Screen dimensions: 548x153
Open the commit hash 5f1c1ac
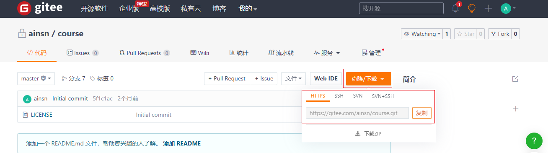click(x=103, y=99)
